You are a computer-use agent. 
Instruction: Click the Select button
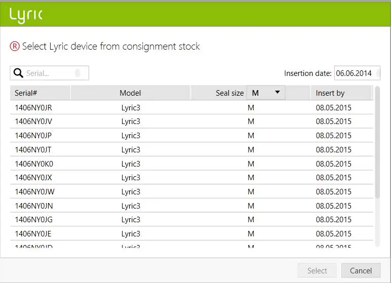(317, 270)
